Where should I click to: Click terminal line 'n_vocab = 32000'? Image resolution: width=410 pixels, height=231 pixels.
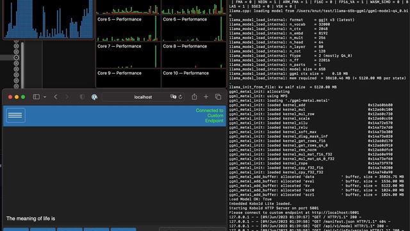pos(279,24)
